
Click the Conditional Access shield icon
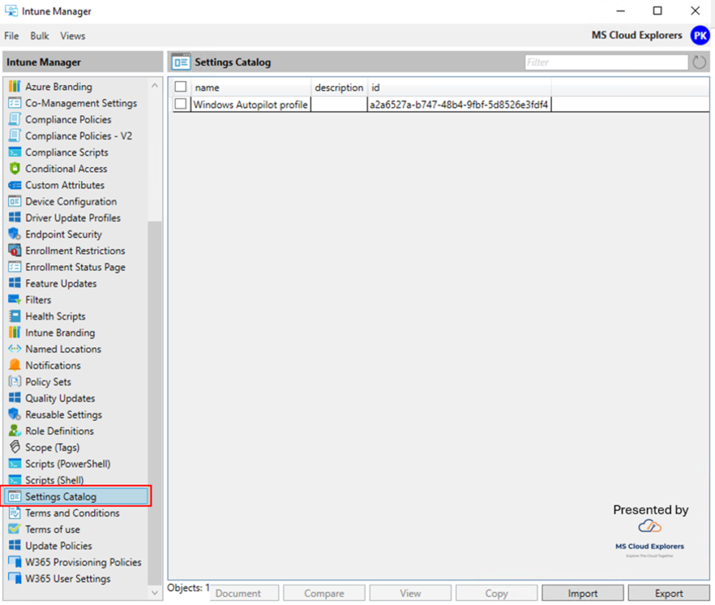(15, 168)
